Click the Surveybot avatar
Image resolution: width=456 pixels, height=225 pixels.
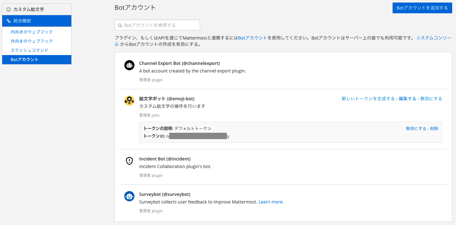(129, 196)
